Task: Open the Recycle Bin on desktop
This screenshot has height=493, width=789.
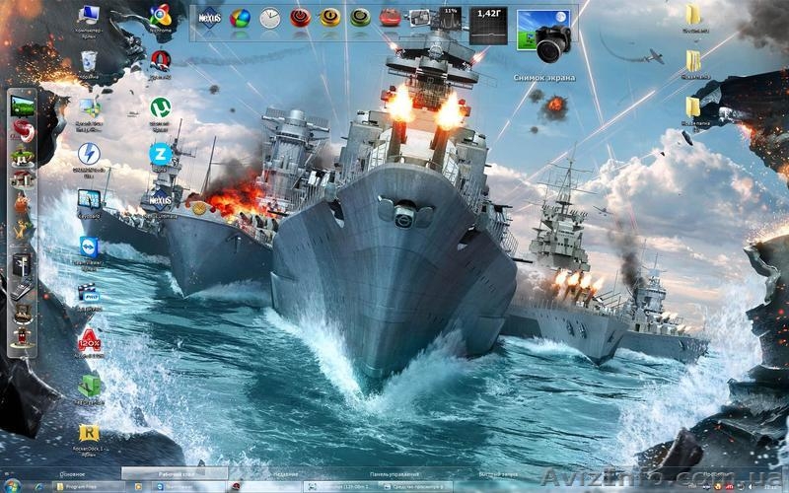Action: point(88,59)
